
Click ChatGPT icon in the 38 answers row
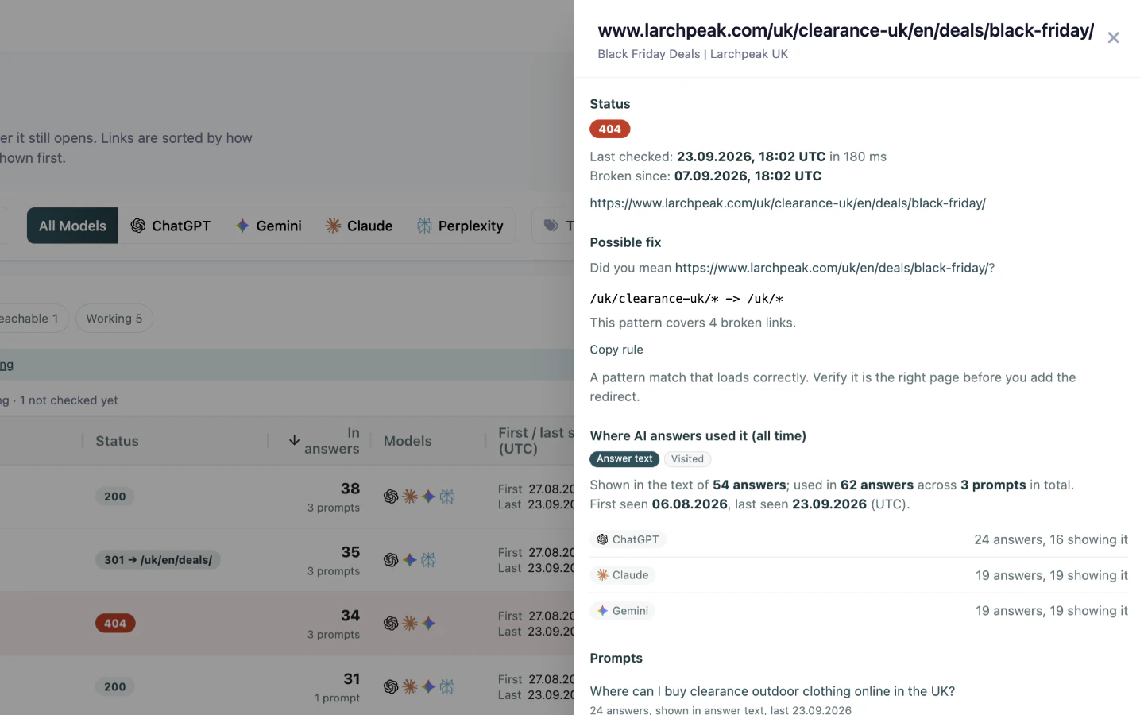point(391,497)
